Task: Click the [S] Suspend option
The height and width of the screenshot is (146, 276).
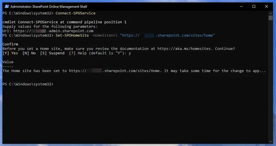Action: (52, 53)
